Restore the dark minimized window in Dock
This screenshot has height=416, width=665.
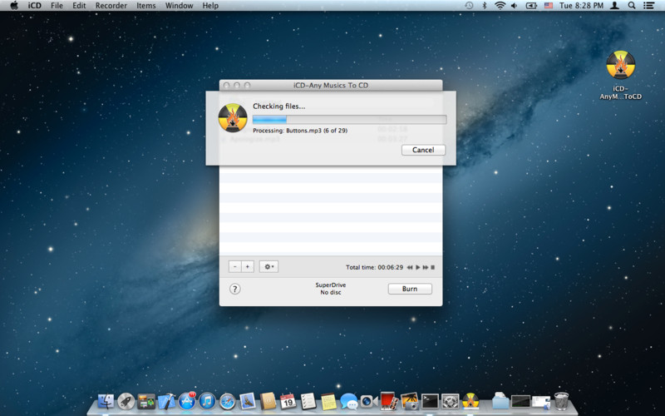(521, 401)
